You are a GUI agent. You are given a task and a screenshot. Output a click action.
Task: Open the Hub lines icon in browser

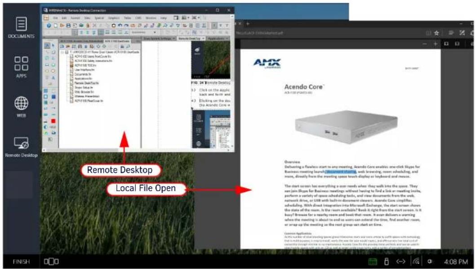pyautogui.click(x=451, y=33)
